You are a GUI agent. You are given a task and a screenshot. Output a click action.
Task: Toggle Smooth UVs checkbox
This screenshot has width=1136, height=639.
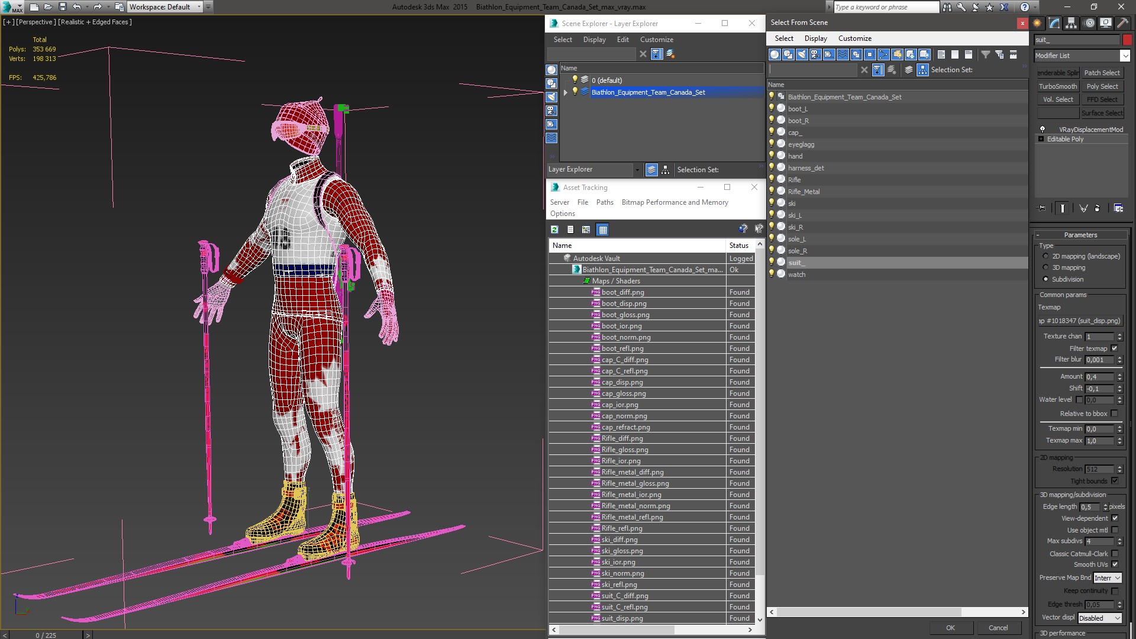coord(1115,564)
